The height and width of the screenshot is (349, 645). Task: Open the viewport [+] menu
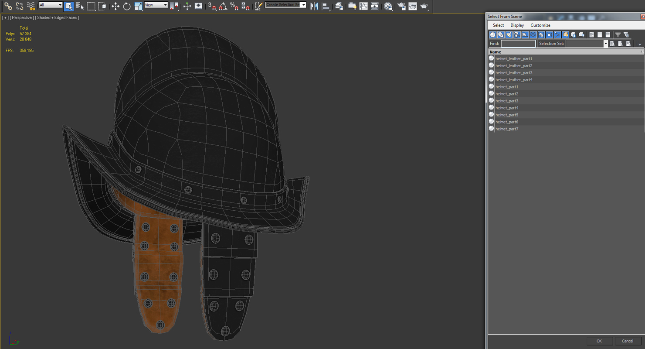click(x=5, y=17)
